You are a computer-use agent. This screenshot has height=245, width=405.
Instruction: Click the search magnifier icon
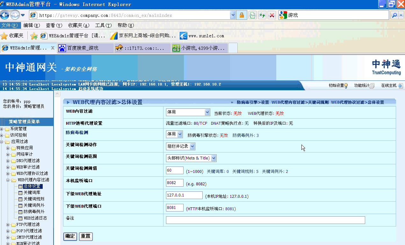tap(394, 15)
